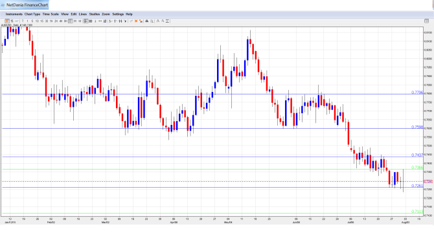The height and width of the screenshot is (244, 434).
Task: Open the Settings menu
Action: click(x=118, y=14)
